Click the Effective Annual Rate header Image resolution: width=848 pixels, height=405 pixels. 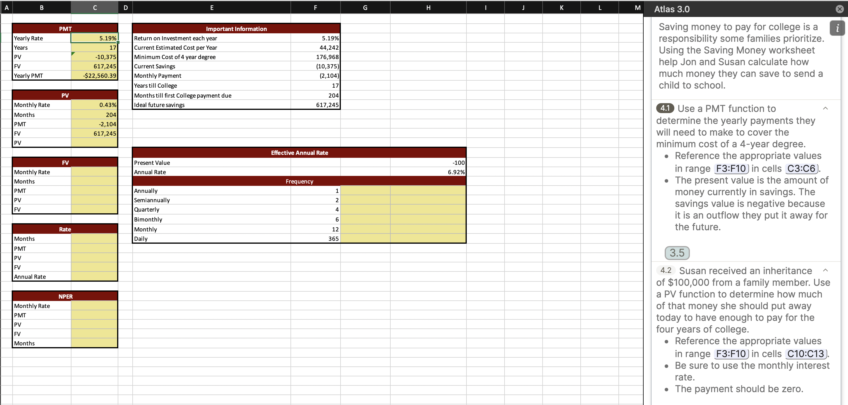click(x=299, y=153)
